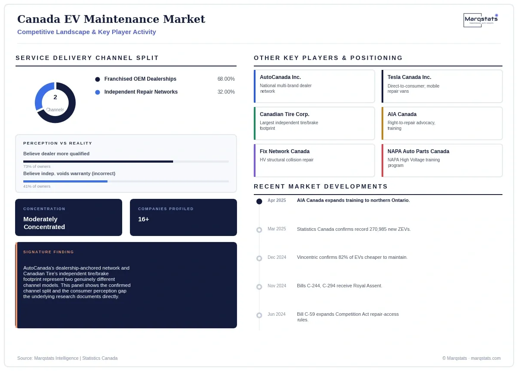Click Bill C-59 expands Competition Act entry
This screenshot has height=371, width=518.
tap(348, 317)
